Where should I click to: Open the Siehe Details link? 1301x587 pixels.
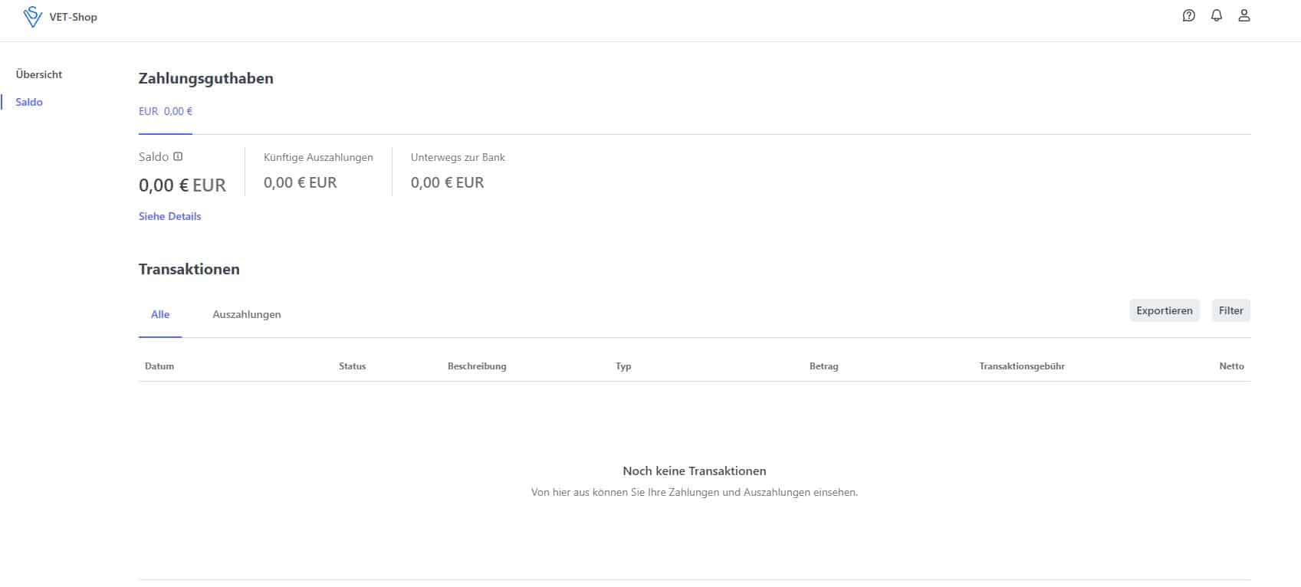(x=170, y=216)
